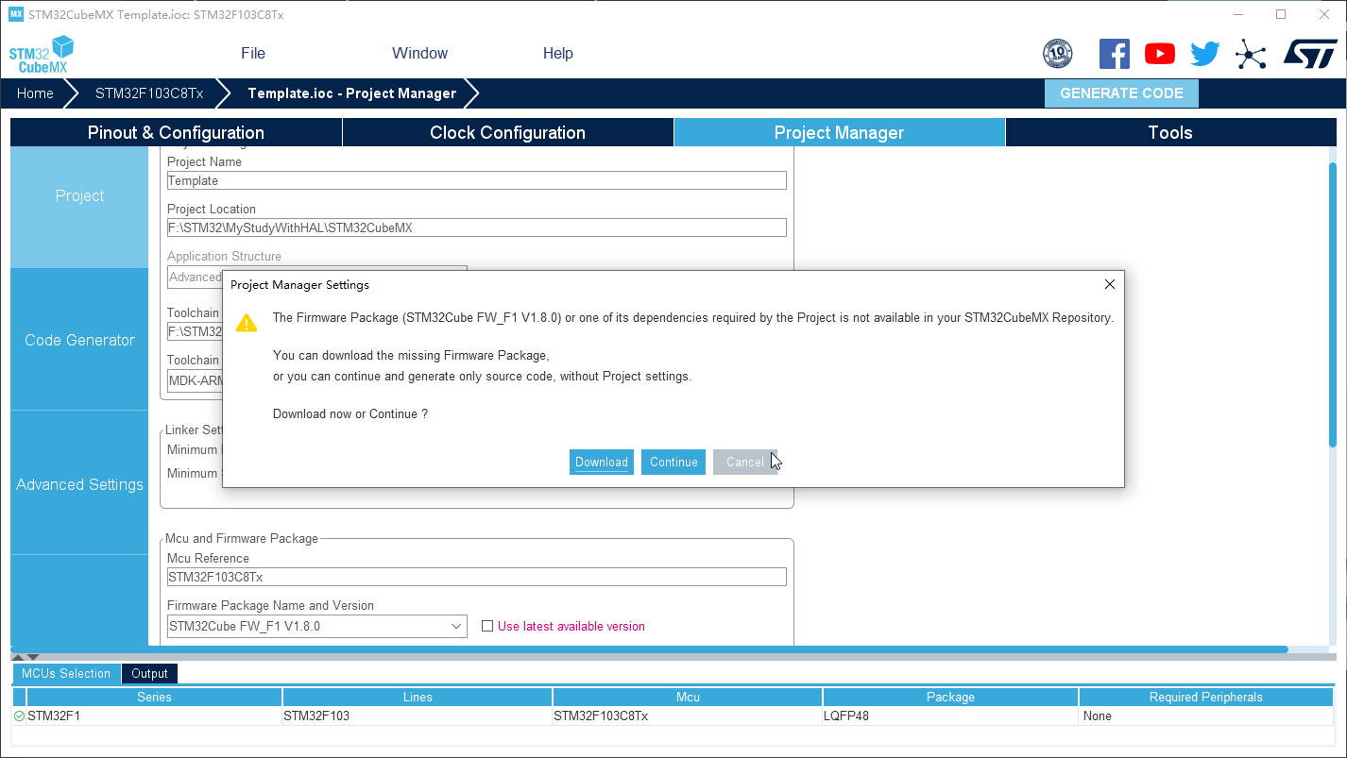Click the Project Name input field
This screenshot has height=758, width=1347.
[x=477, y=180]
